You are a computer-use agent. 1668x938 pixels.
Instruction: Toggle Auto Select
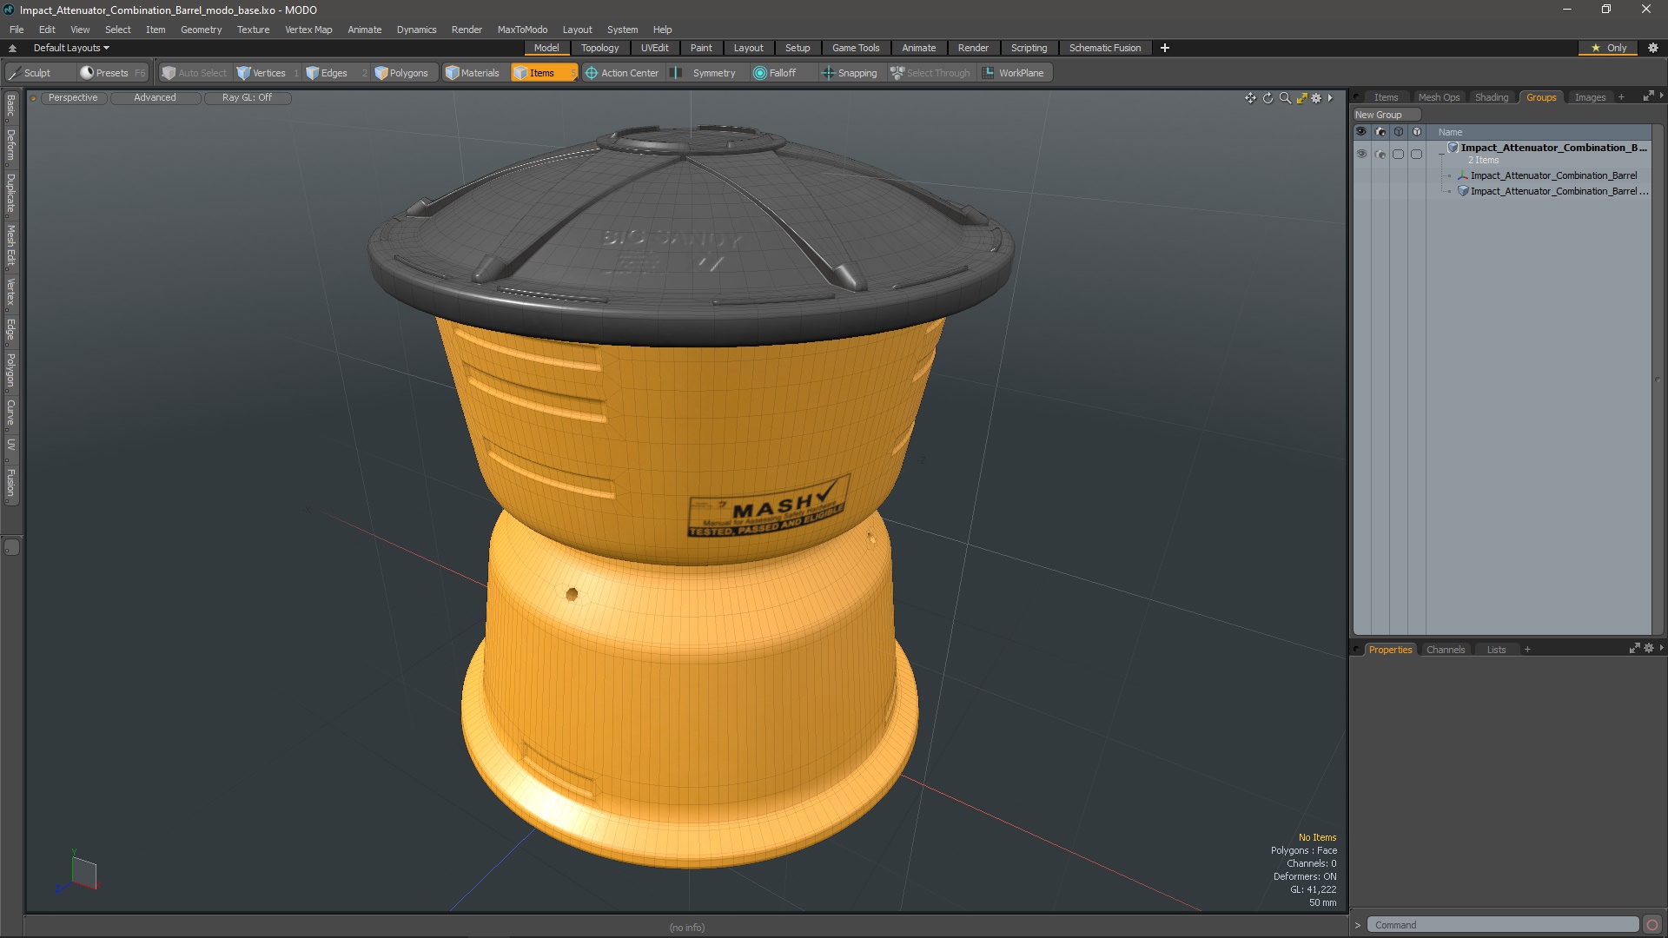click(195, 73)
